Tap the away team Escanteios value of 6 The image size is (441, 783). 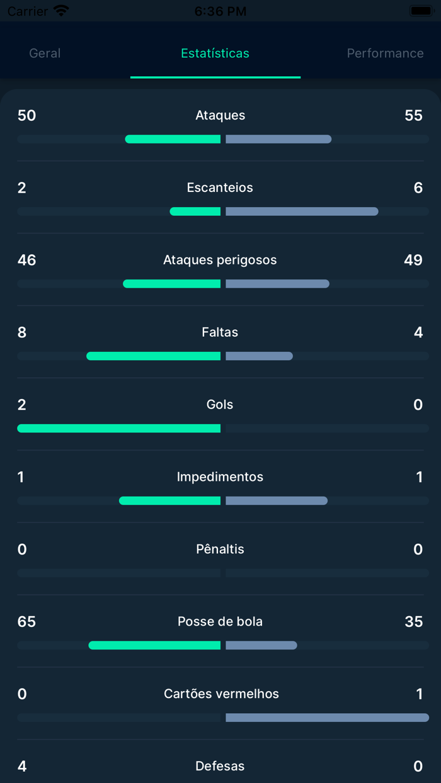(419, 187)
